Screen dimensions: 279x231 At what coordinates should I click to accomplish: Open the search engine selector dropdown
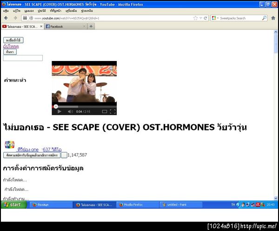(215, 18)
